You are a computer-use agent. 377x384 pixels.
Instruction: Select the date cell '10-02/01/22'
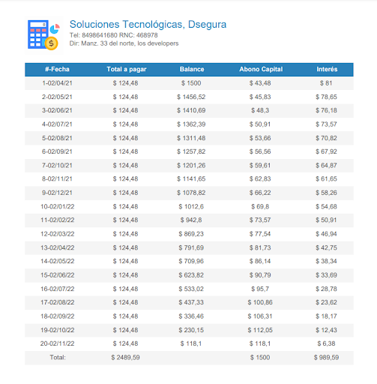[x=58, y=207]
